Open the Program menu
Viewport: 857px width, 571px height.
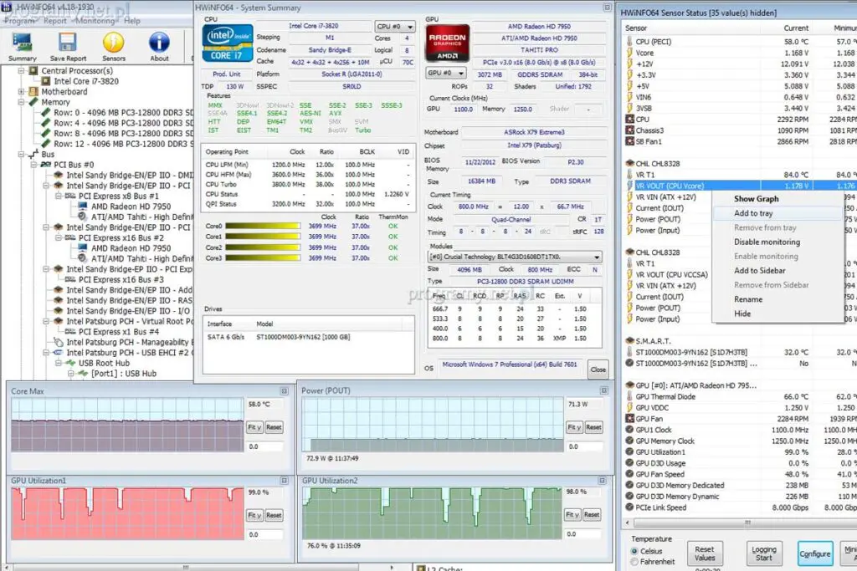[19, 21]
